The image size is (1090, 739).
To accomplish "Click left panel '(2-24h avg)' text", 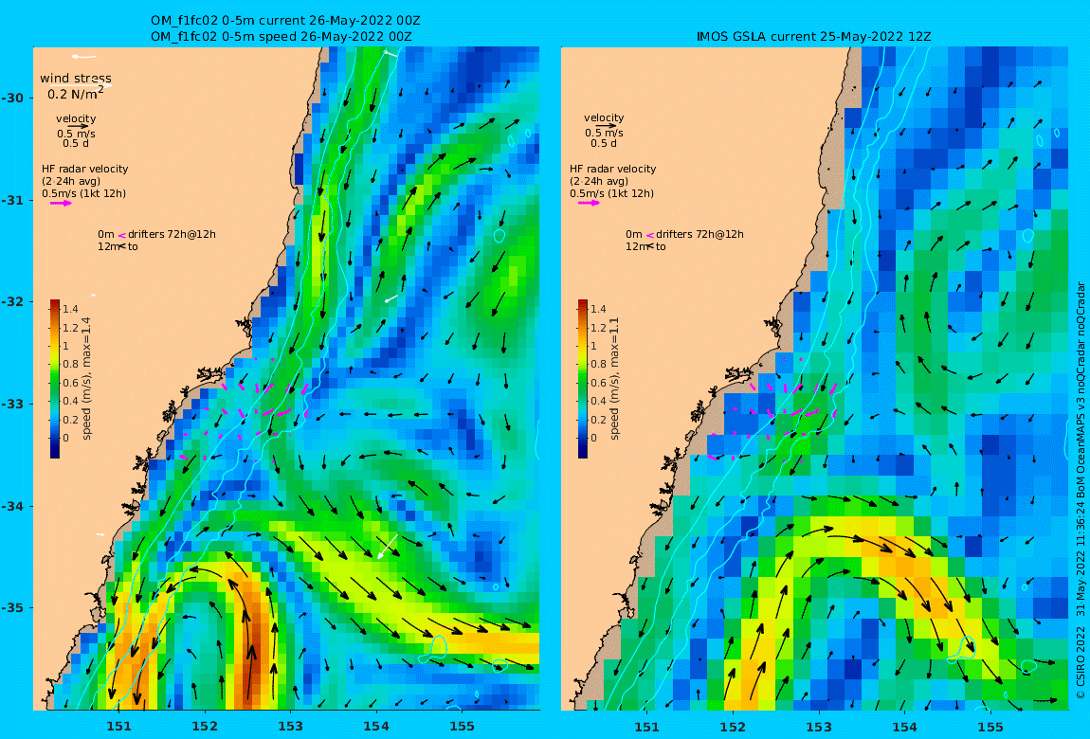I will [x=71, y=181].
